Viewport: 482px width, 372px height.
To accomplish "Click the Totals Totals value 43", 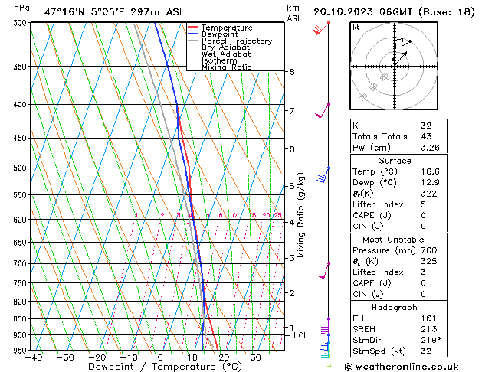I will [426, 136].
